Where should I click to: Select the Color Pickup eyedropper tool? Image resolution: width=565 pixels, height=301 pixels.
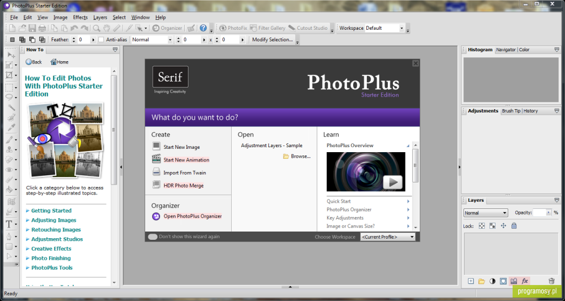pyautogui.click(x=11, y=127)
